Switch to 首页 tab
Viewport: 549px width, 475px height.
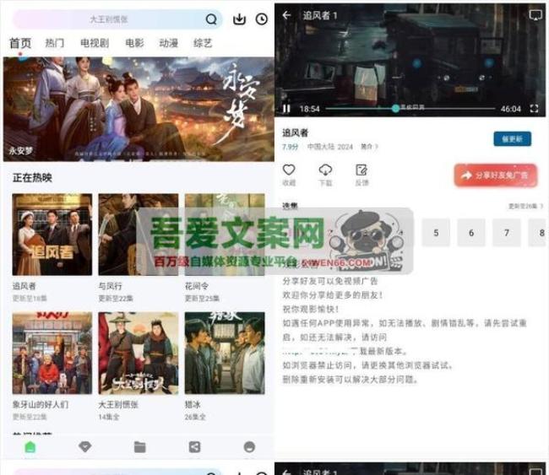(x=20, y=43)
